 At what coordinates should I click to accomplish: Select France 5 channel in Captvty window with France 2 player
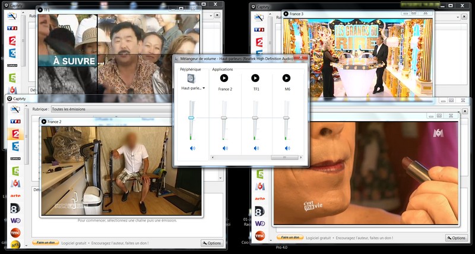(15, 171)
